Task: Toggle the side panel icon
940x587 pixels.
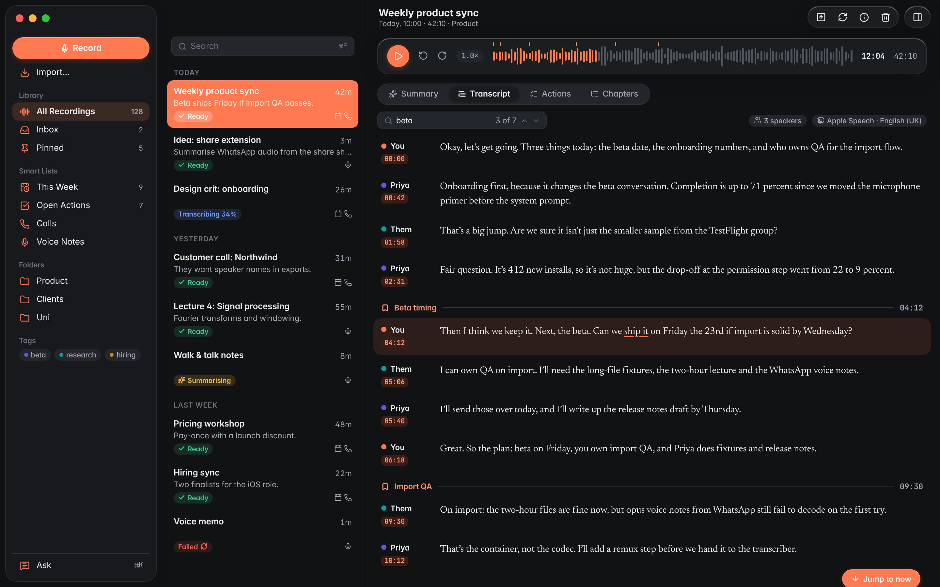Action: (917, 17)
